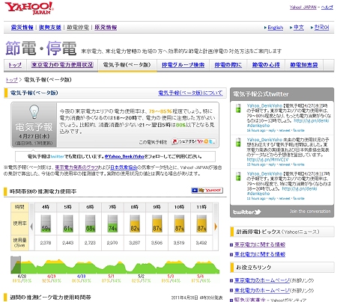This screenshot has width=337, height=302.
Task: Click the 4/29 date on the chart
Action: [52, 276]
